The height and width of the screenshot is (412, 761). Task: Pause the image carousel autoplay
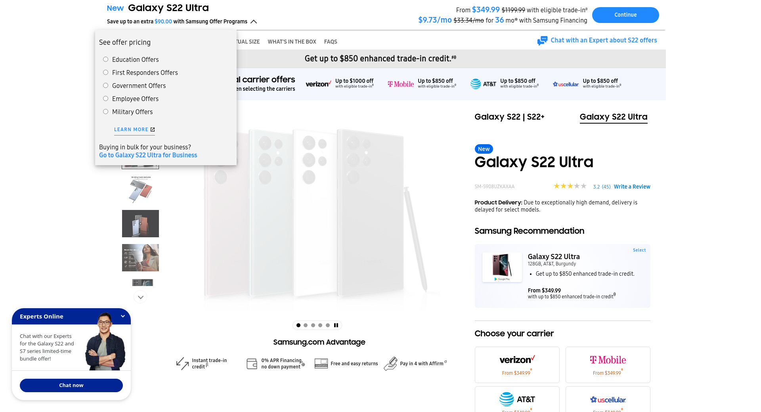336,325
